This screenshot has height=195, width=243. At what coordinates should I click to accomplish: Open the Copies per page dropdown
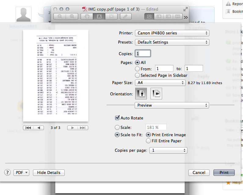[168, 150]
